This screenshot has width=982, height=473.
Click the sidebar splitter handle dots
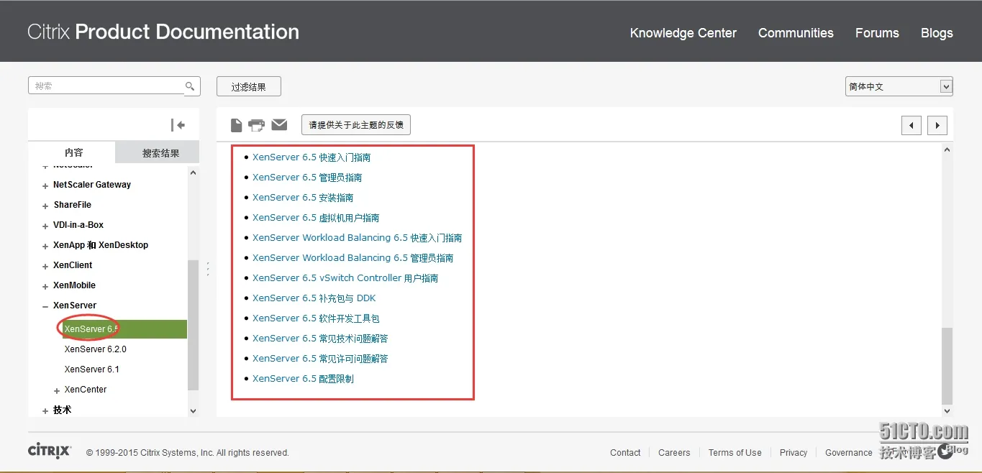pyautogui.click(x=208, y=268)
